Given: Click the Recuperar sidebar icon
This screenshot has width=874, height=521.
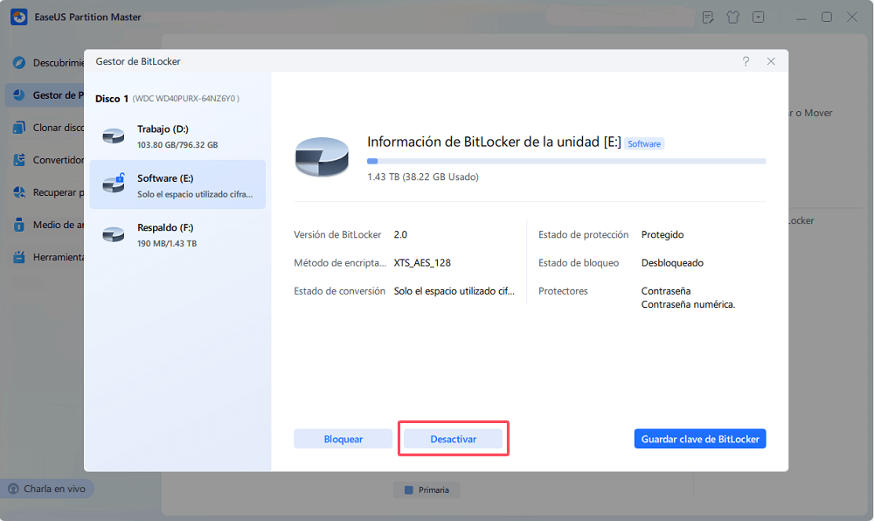Looking at the screenshot, I should [x=19, y=192].
